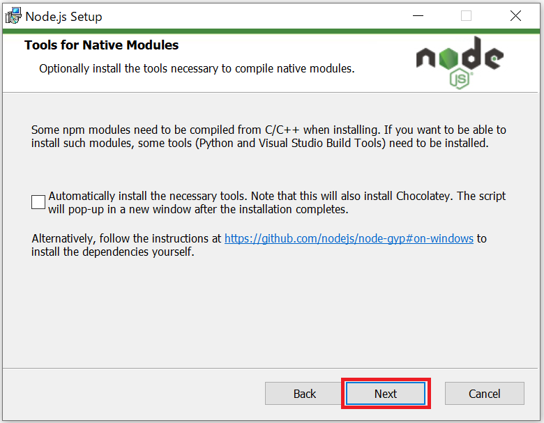Image resolution: width=544 pixels, height=423 pixels.
Task: Cancel the Node.js setup
Action: click(x=484, y=394)
